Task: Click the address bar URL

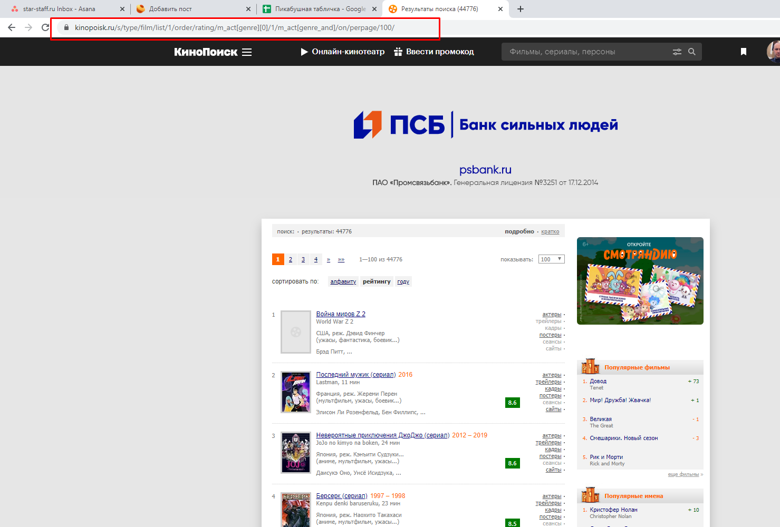Action: pos(235,27)
